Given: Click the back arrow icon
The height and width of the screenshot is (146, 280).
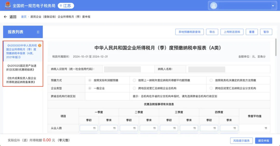Looking at the screenshot, I should click(5, 17).
